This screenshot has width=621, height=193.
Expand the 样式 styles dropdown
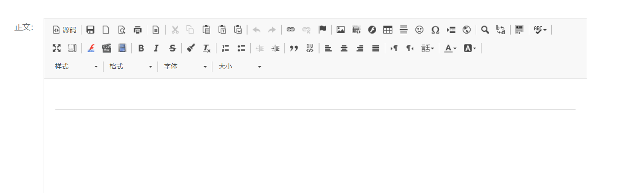coord(76,66)
